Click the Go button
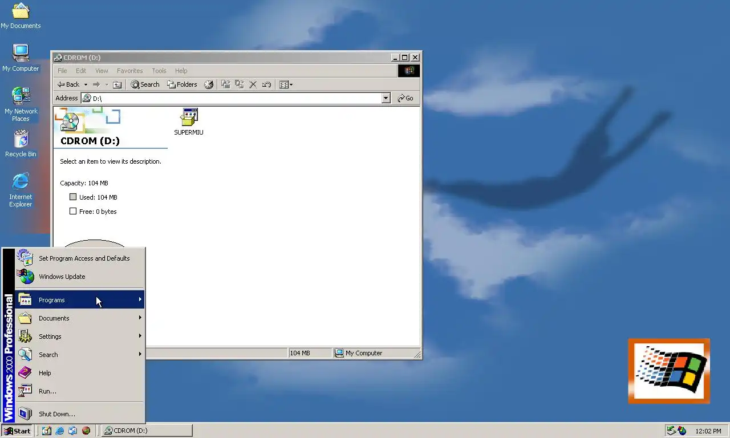Viewport: 730px width, 438px height. click(x=405, y=98)
